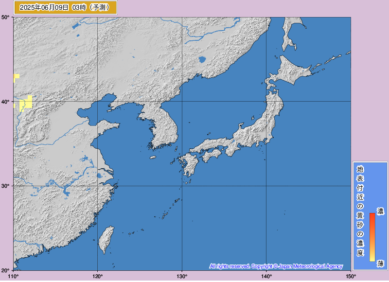The height and width of the screenshot is (282, 389).
Task: Click the 30° latitude label
Action: (6, 186)
